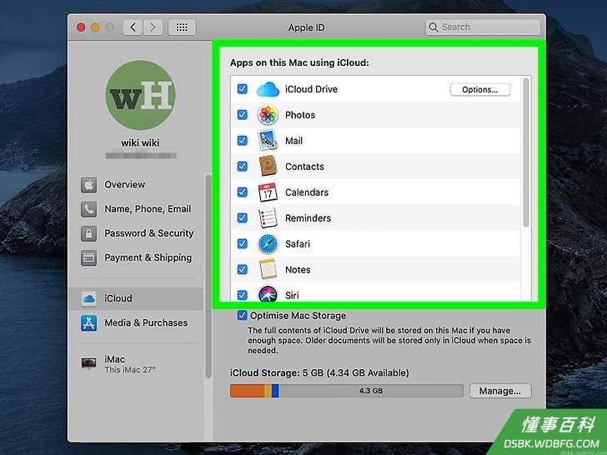
Task: Disable Optimise Mac Storage checkbox
Action: point(242,315)
